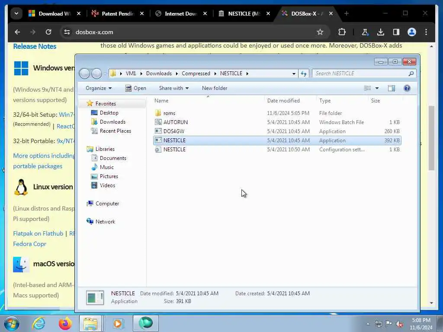Toggle the Explorer preview pane icon
This screenshot has height=332, width=443.
tap(391, 88)
